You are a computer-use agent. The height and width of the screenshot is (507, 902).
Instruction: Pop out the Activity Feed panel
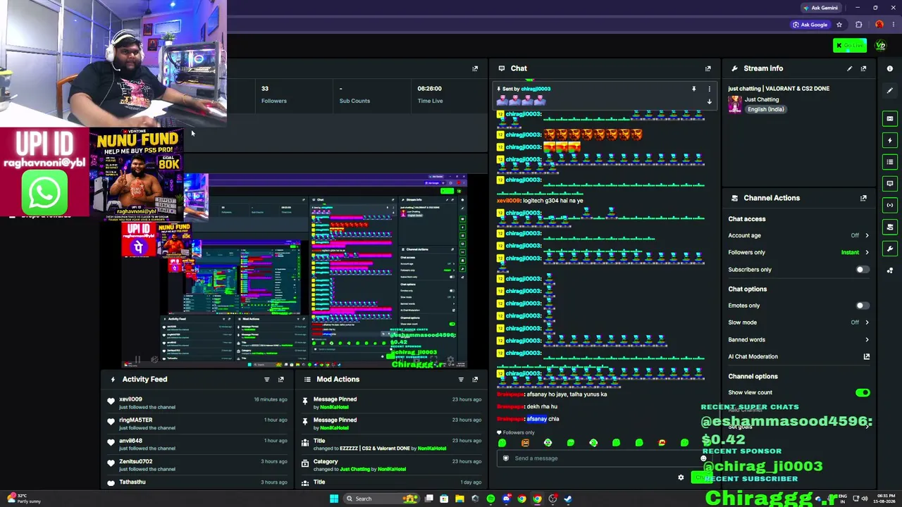tap(280, 380)
